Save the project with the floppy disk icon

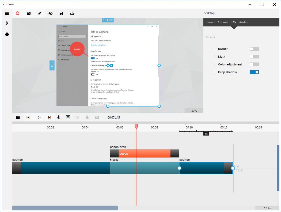click(61, 13)
